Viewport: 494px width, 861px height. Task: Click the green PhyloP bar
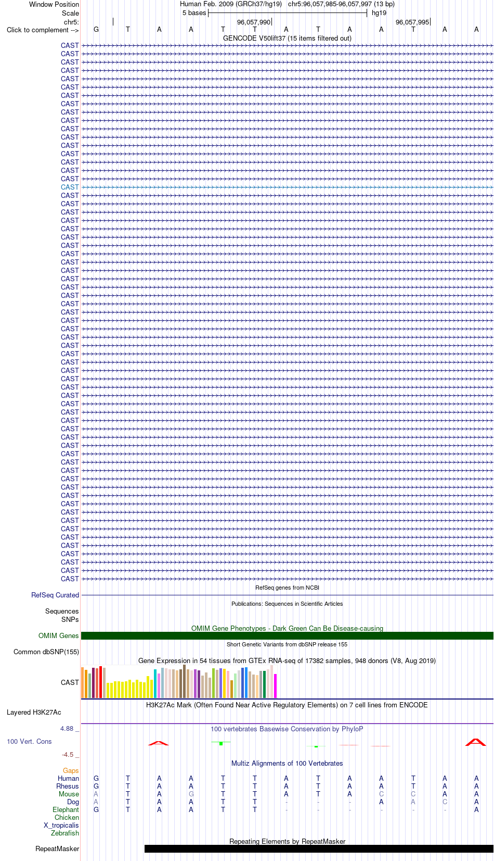coord(221,743)
